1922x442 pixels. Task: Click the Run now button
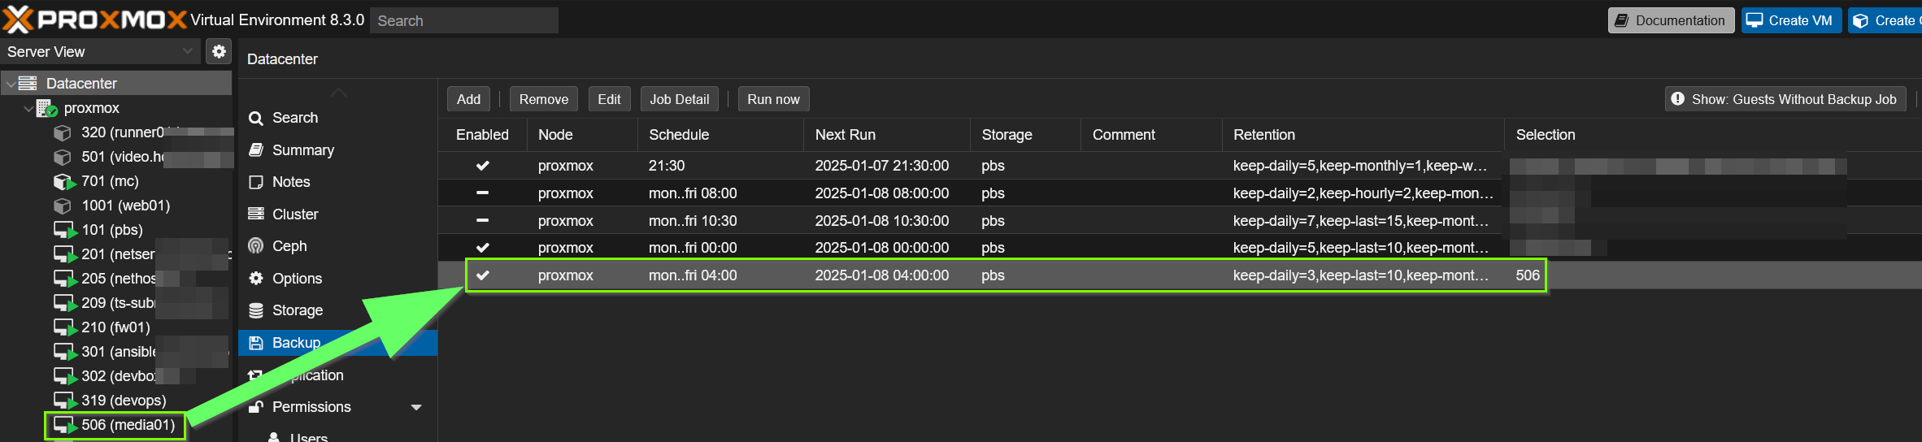point(773,99)
